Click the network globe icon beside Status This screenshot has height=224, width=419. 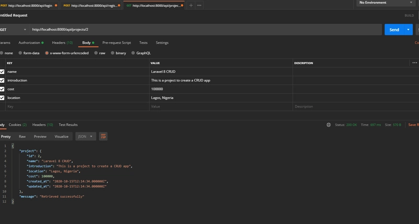(x=329, y=125)
